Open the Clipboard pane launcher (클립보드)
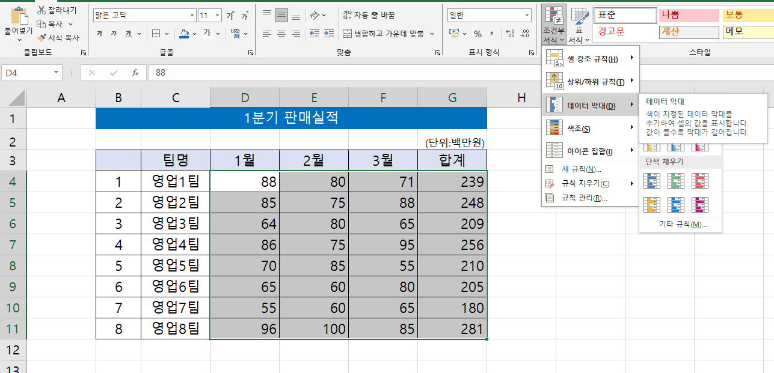Viewport: 774px width, 373px height. point(83,53)
